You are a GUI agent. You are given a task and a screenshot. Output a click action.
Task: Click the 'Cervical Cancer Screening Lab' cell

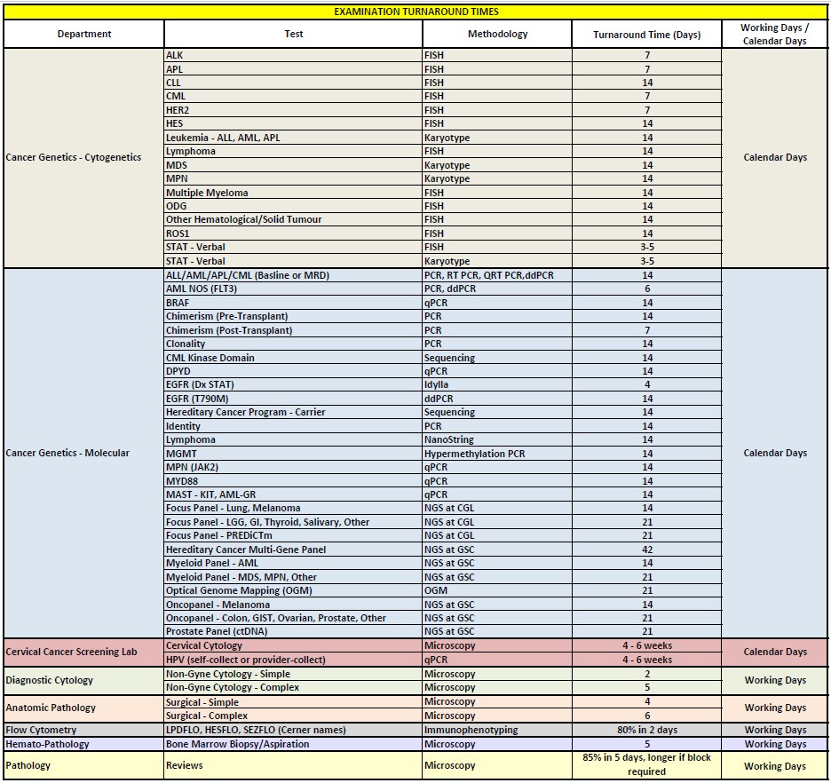[84, 652]
